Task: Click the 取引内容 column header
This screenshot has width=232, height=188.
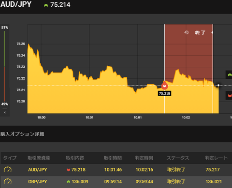Action: tap(75, 158)
